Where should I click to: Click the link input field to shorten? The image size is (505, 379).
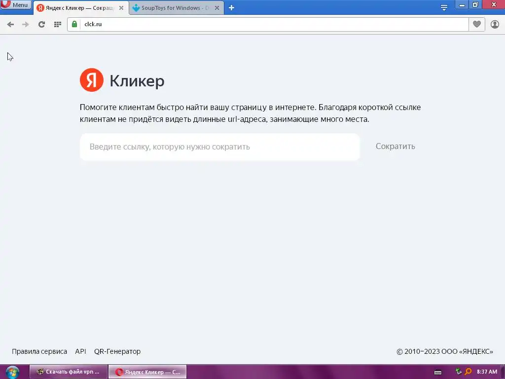tap(219, 147)
